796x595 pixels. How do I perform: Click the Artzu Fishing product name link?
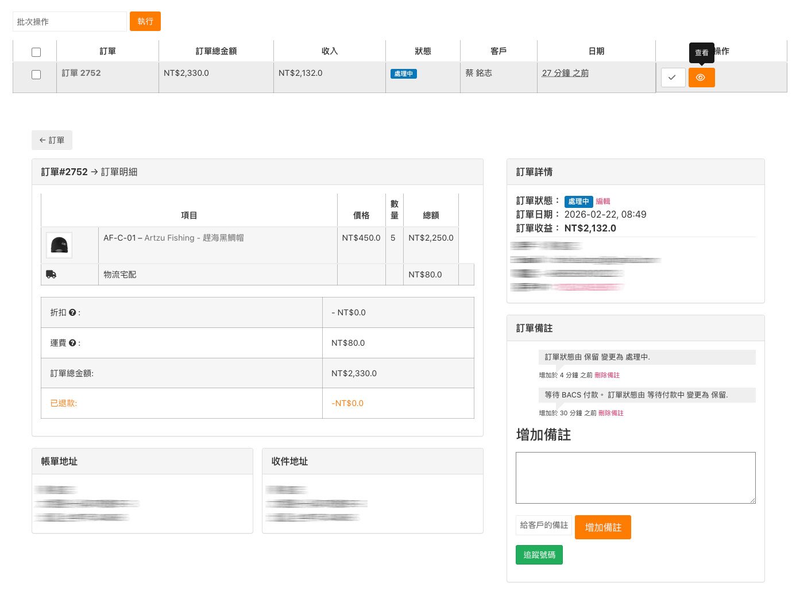pyautogui.click(x=194, y=238)
